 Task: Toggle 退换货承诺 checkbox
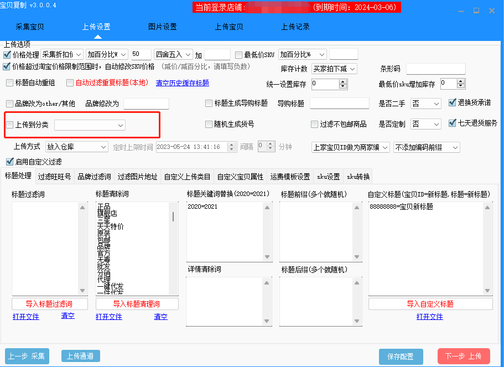point(452,102)
